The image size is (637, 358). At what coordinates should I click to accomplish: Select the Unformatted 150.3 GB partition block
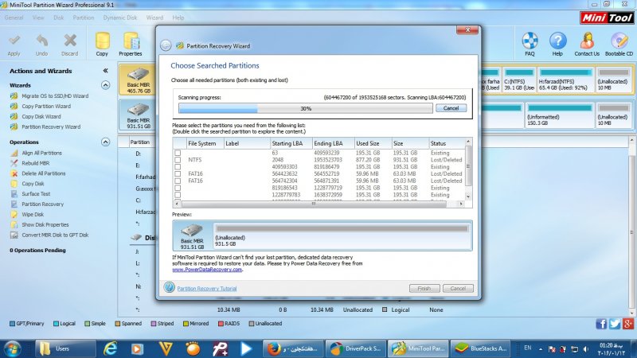[x=560, y=115]
